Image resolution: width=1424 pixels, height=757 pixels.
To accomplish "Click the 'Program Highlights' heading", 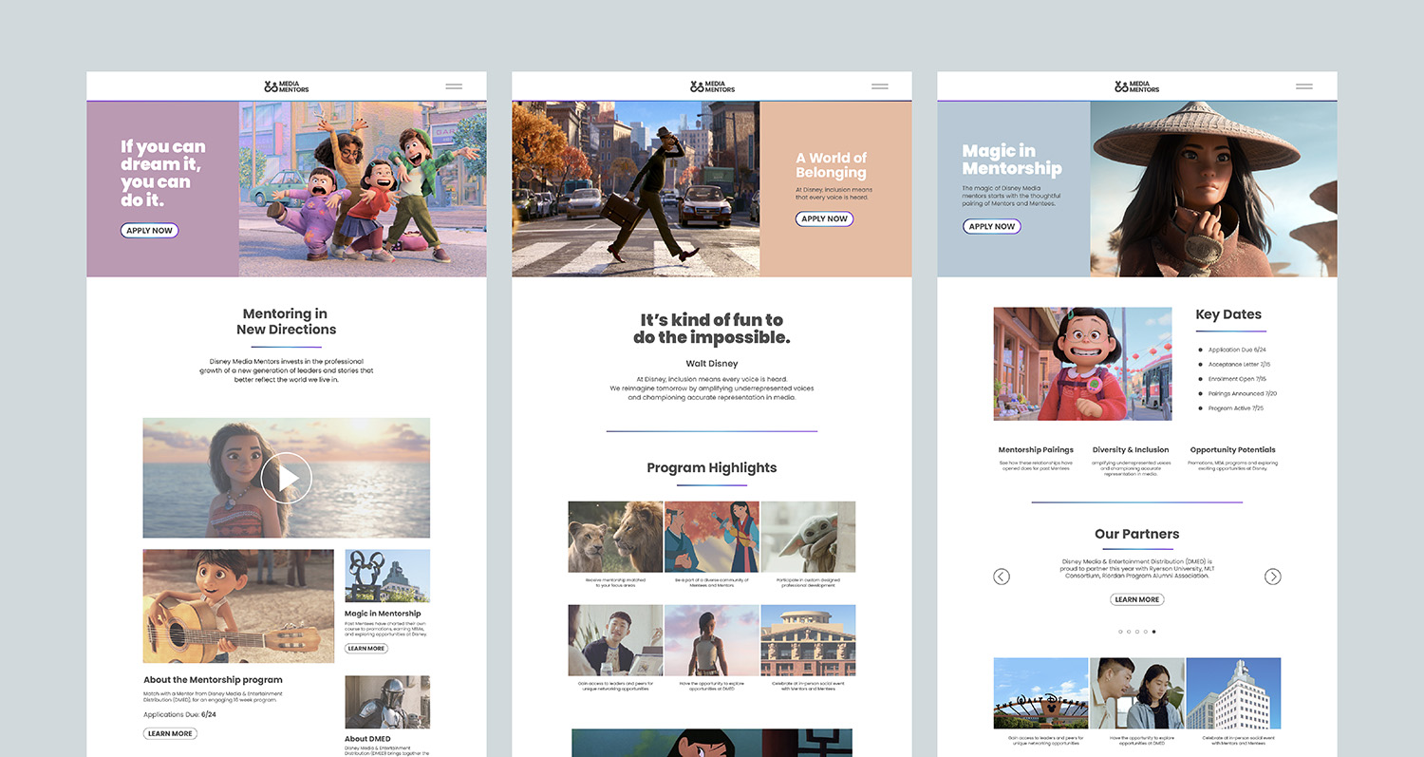I will pos(712,467).
